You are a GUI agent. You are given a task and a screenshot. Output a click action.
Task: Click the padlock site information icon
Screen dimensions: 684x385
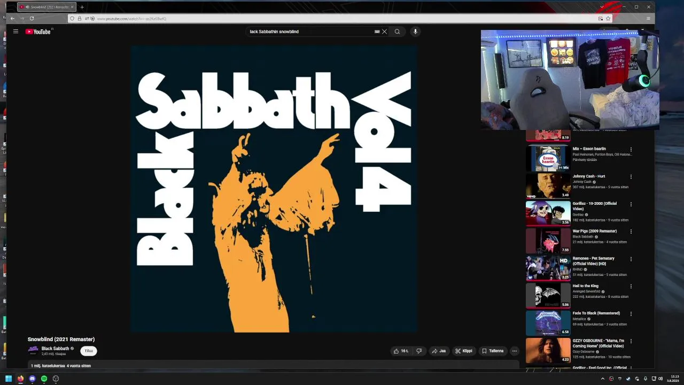[80, 19]
